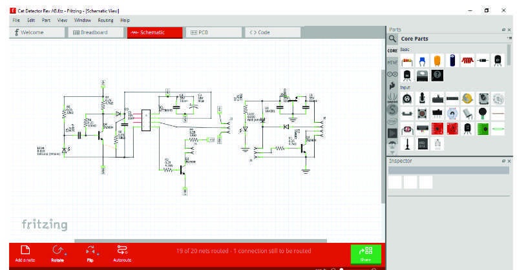Click the green Share button

point(366,254)
